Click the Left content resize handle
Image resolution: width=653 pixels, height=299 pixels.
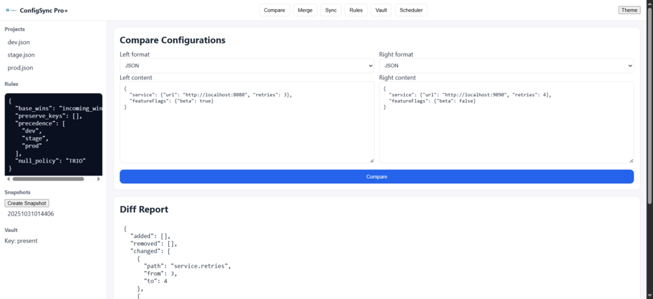(372, 161)
